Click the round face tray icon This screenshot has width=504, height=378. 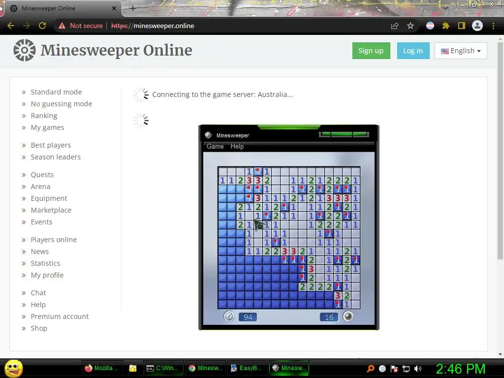pos(382,368)
